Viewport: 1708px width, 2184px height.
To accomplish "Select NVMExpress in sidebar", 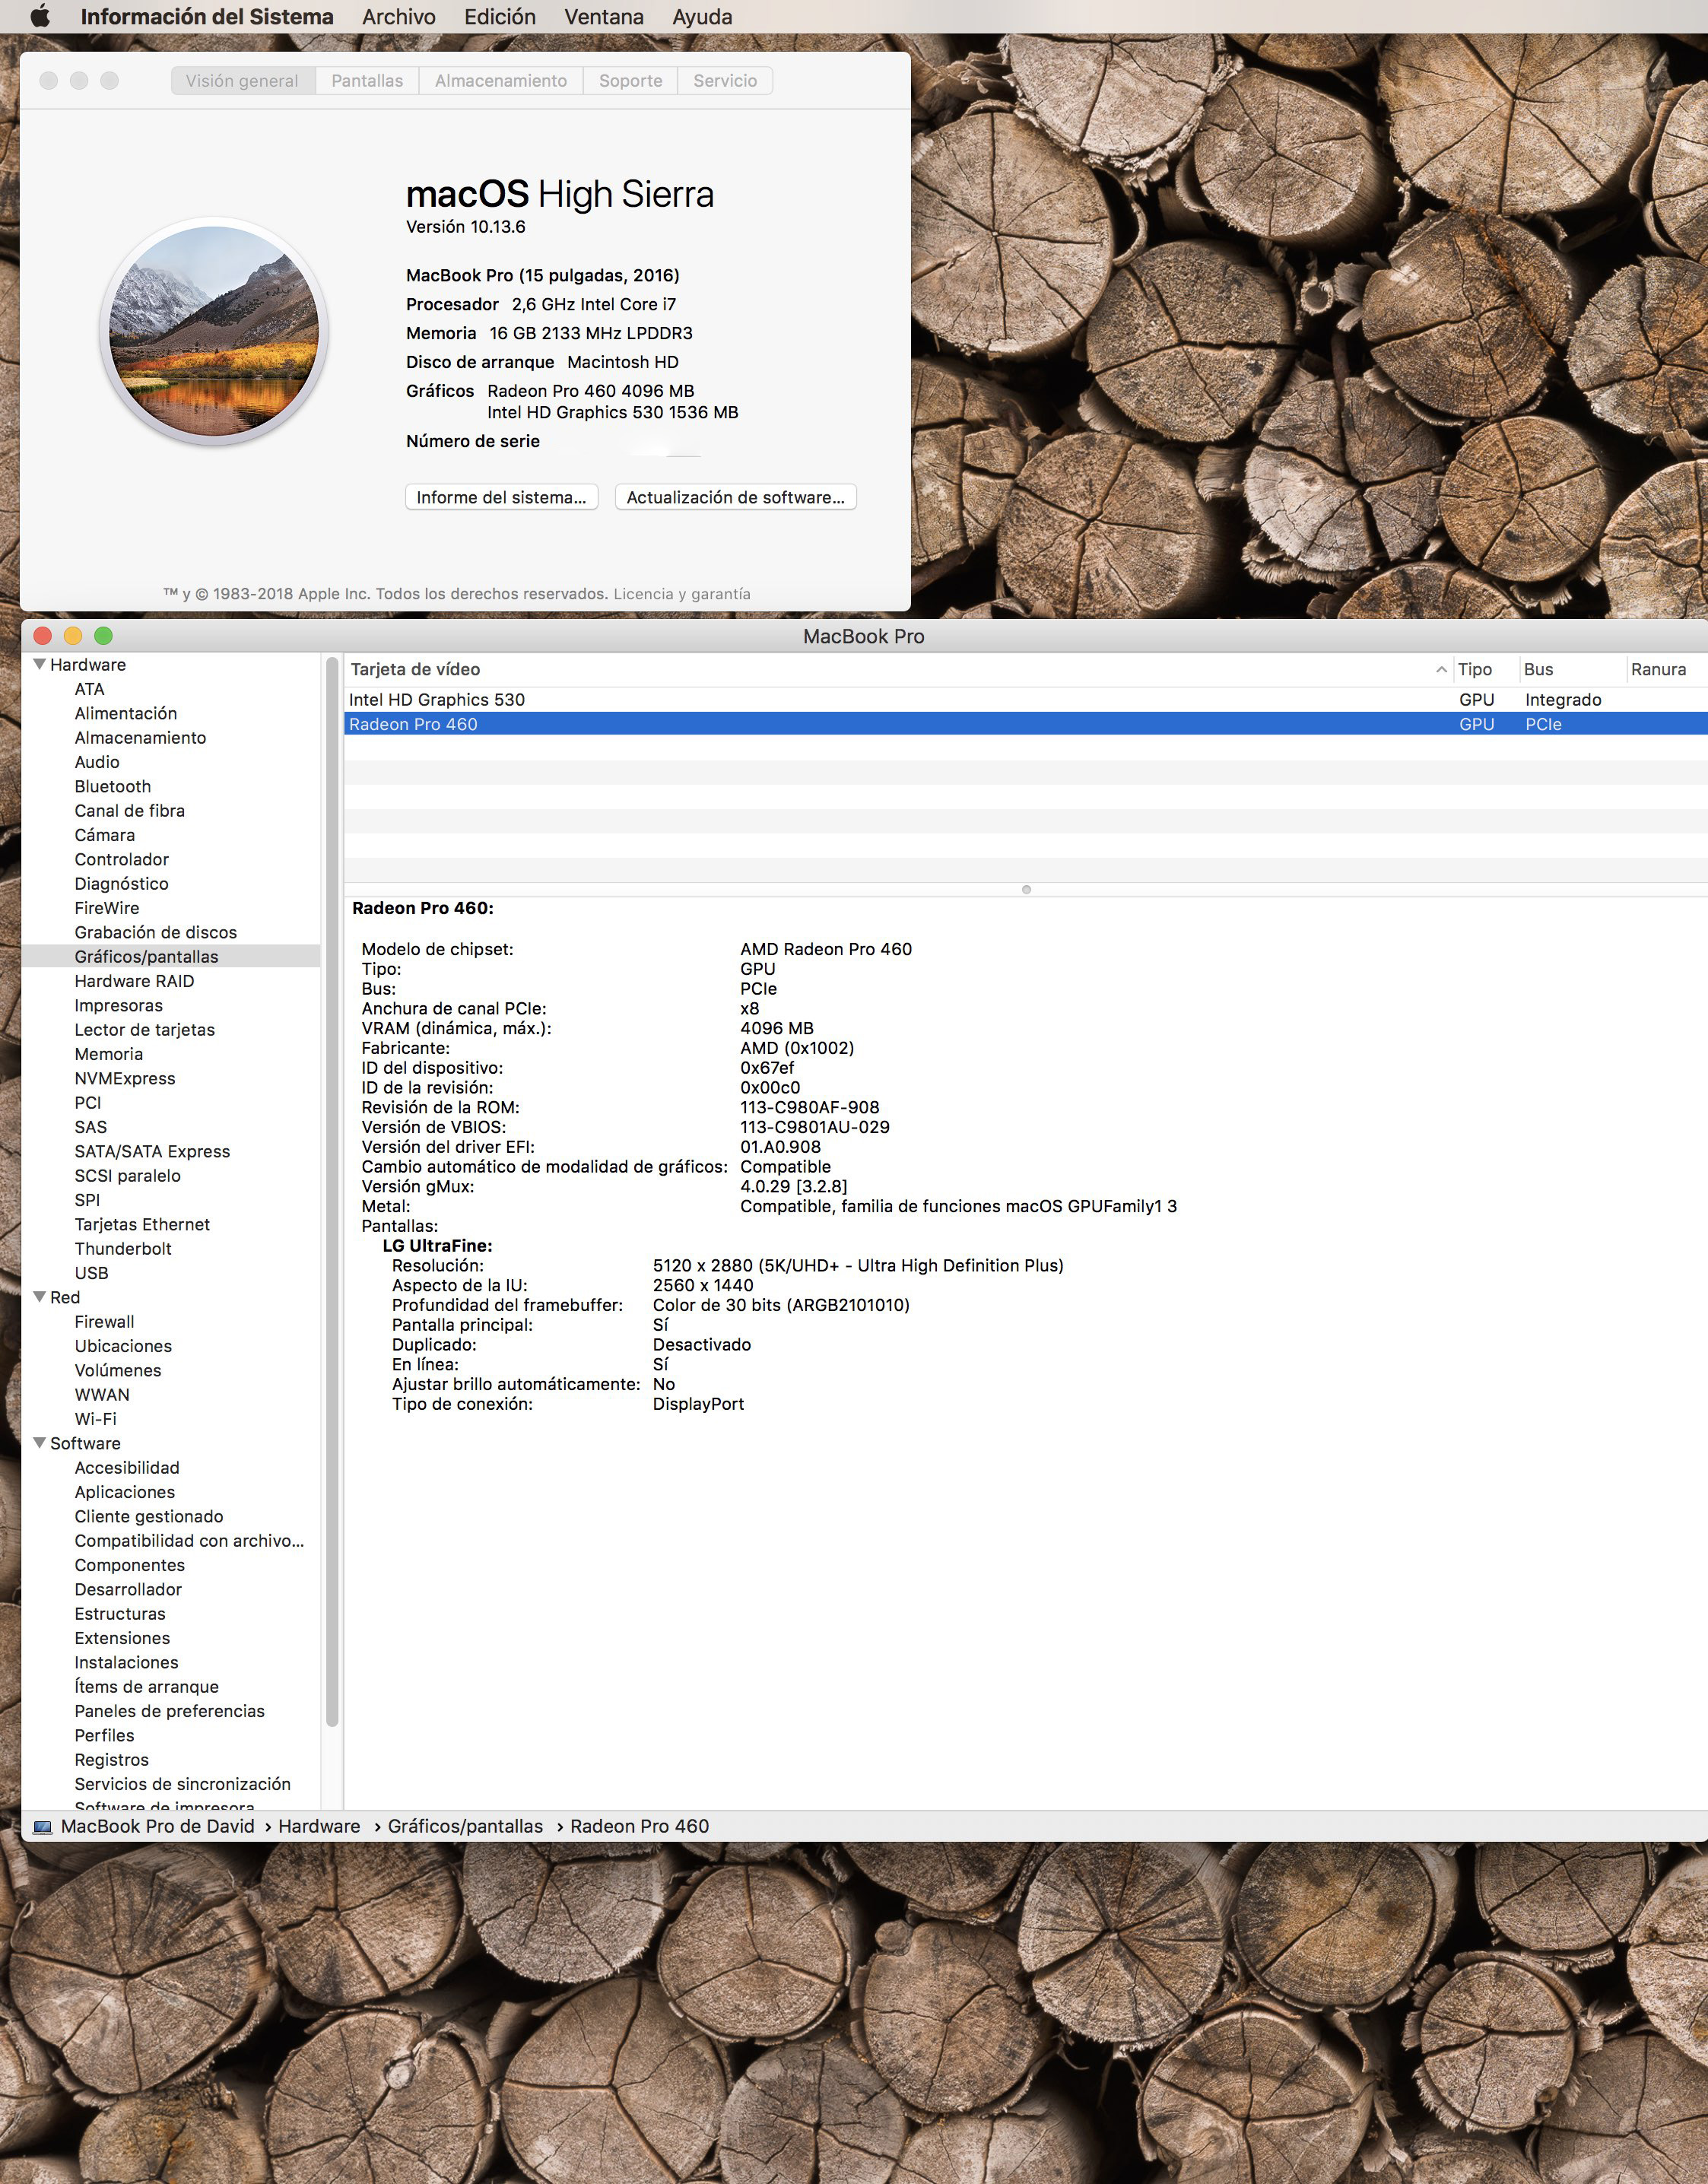I will (x=125, y=1078).
